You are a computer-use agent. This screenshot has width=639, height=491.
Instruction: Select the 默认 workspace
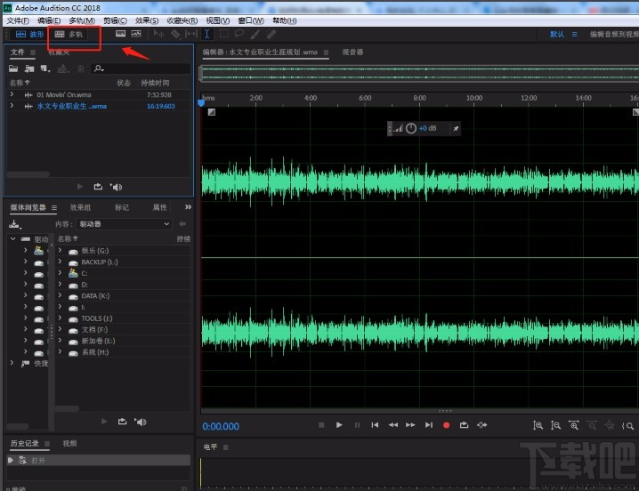(x=557, y=35)
